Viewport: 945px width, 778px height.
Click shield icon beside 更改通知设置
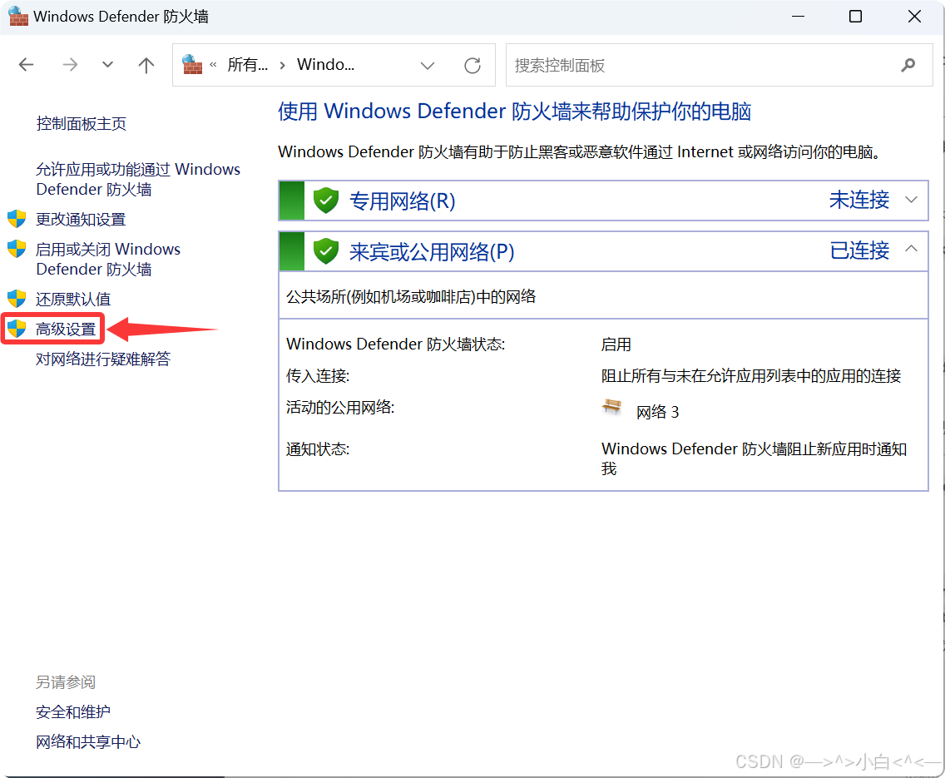17,219
